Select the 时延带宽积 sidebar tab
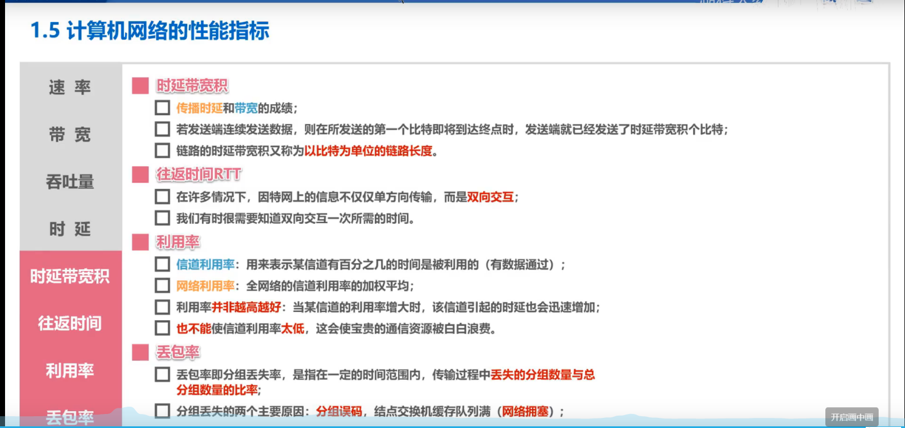 point(70,276)
